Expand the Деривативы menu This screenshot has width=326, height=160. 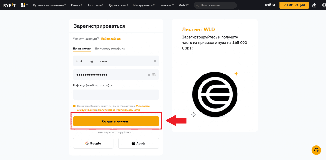(x=118, y=5)
